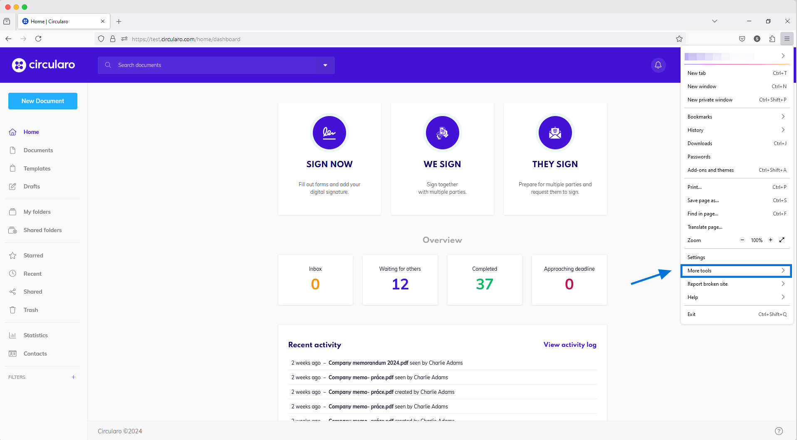Expand the History submenu
Viewport: 797px width, 440px height.
(x=737, y=130)
